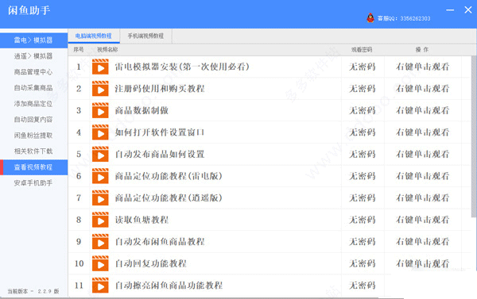The image size is (477, 299).
Task: Click the 观看密码 column header
Action: coord(362,49)
